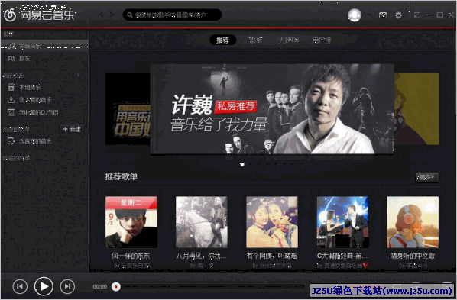Select the first carousel dot

(242, 165)
